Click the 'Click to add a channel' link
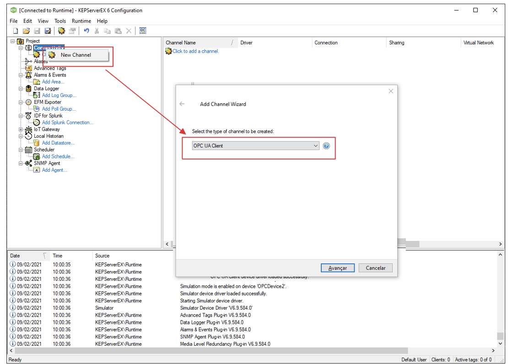The image size is (508, 364). point(196,51)
